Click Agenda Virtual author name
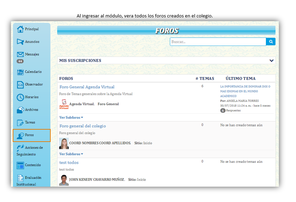Screen dimensions: 296x202 (x=82, y=104)
